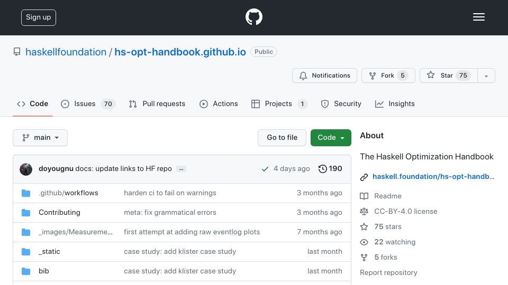Click Go to file button

coord(282,138)
